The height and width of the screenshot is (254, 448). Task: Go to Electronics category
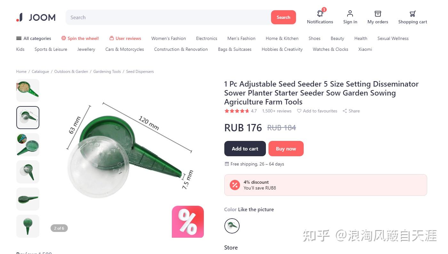pos(206,38)
